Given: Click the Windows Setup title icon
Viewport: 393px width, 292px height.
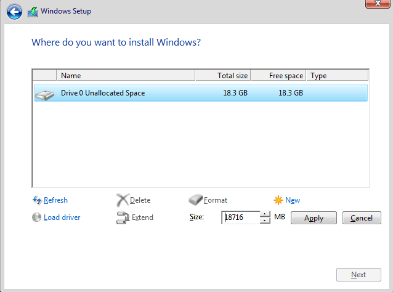Looking at the screenshot, I should (33, 12).
